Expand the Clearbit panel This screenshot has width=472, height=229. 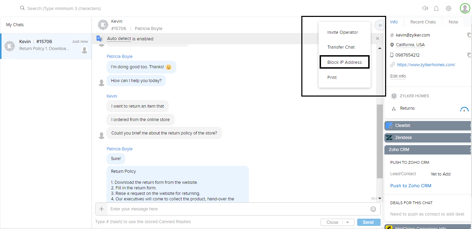pyautogui.click(x=428, y=126)
